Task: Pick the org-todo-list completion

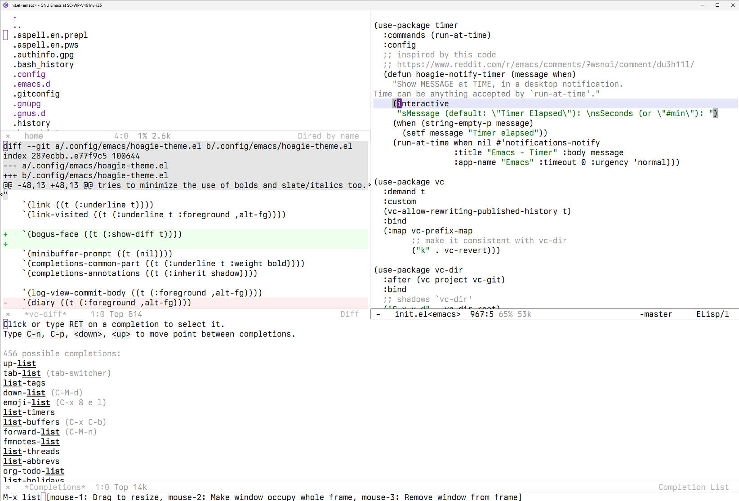Action: (34, 471)
